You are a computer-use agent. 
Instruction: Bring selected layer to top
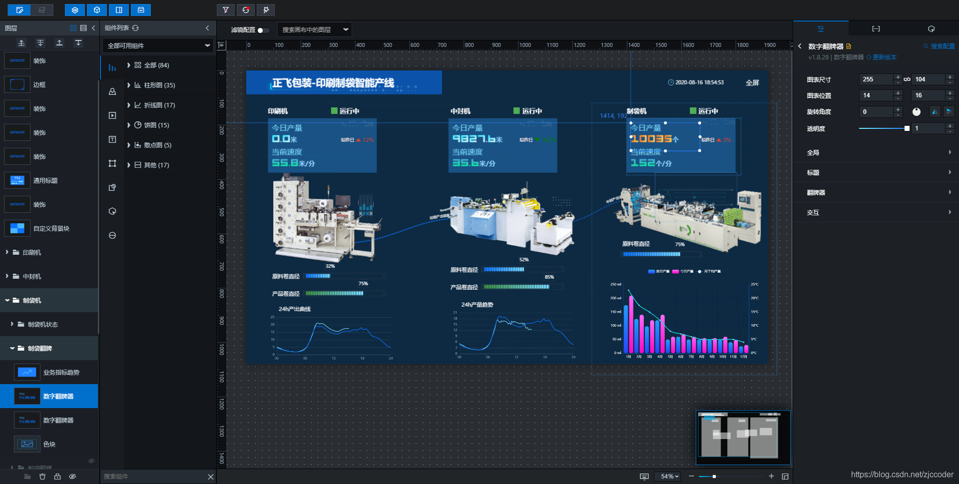tap(59, 43)
